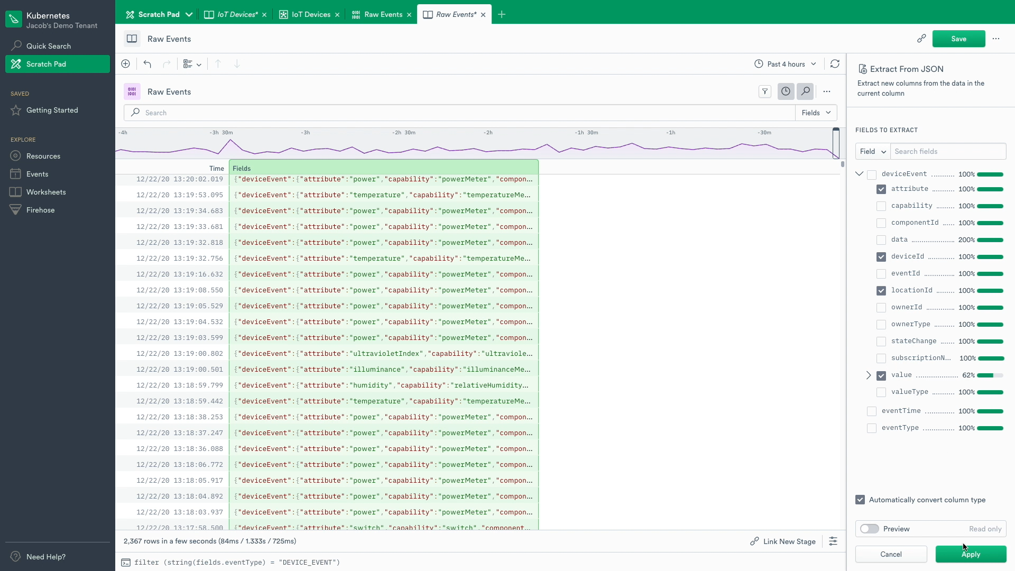Toggle the search magnifier icon in stage header
1015x571 pixels.
click(x=805, y=91)
